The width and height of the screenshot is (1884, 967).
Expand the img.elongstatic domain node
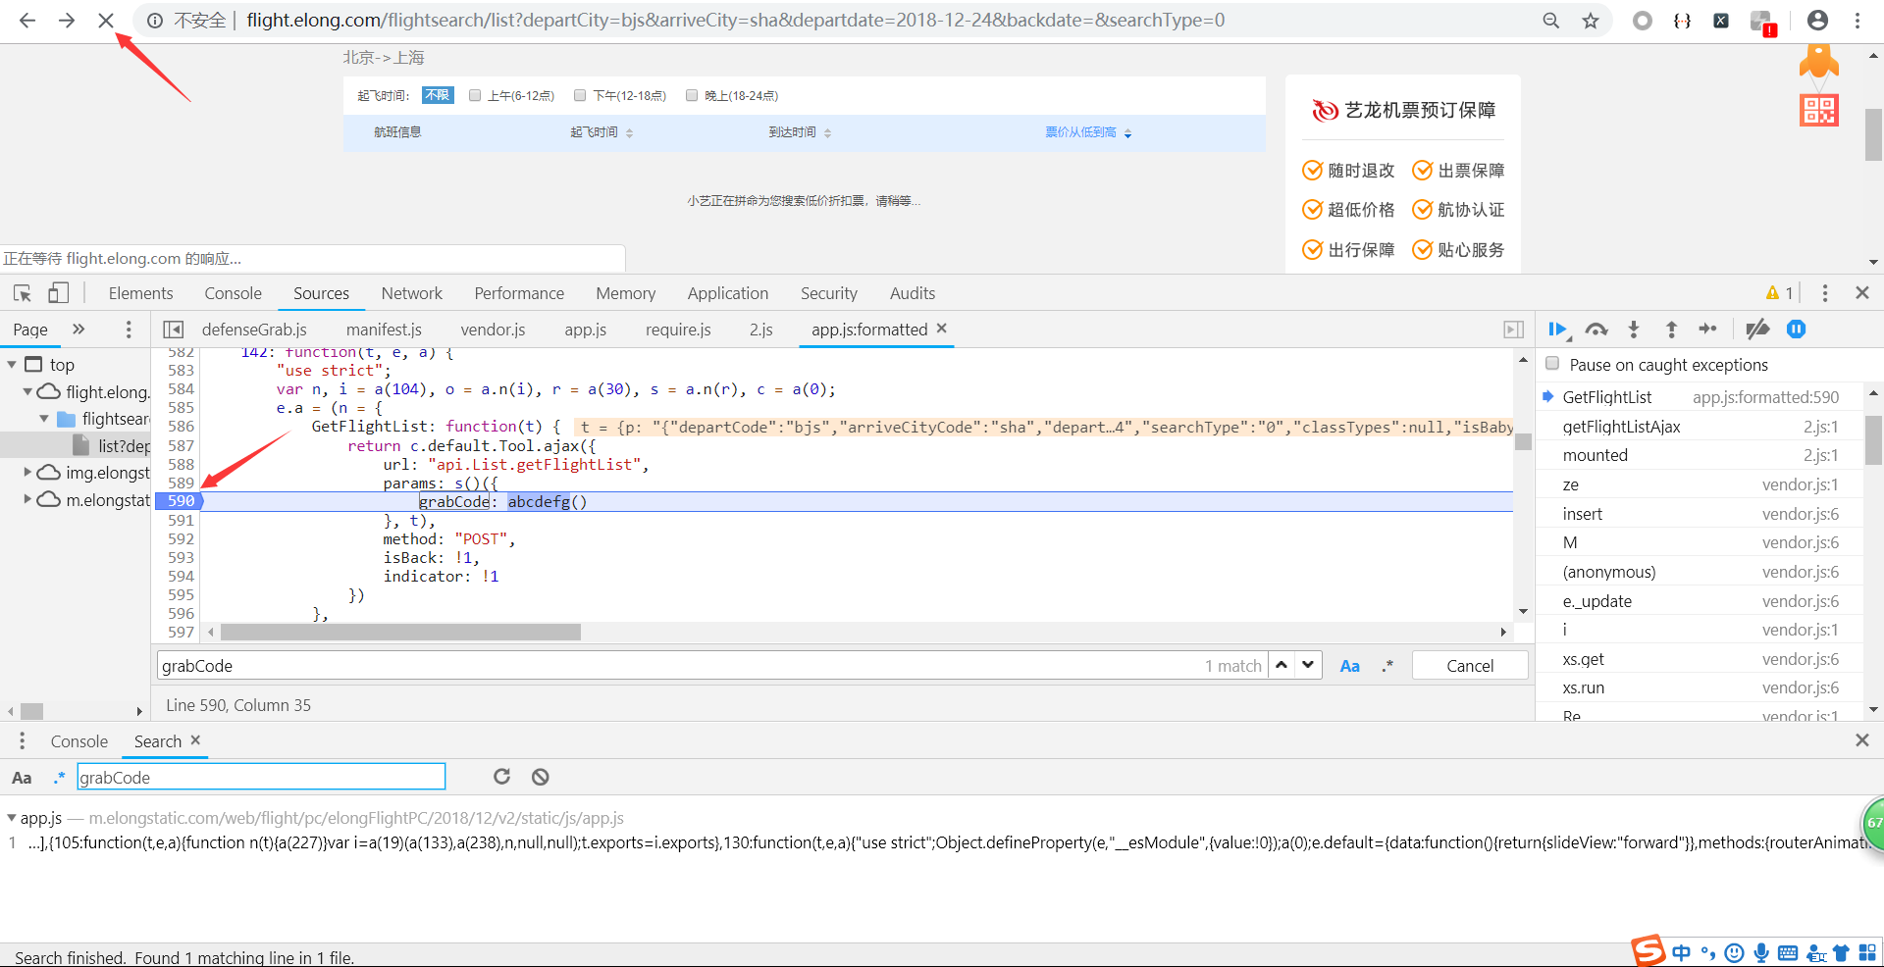(x=27, y=473)
